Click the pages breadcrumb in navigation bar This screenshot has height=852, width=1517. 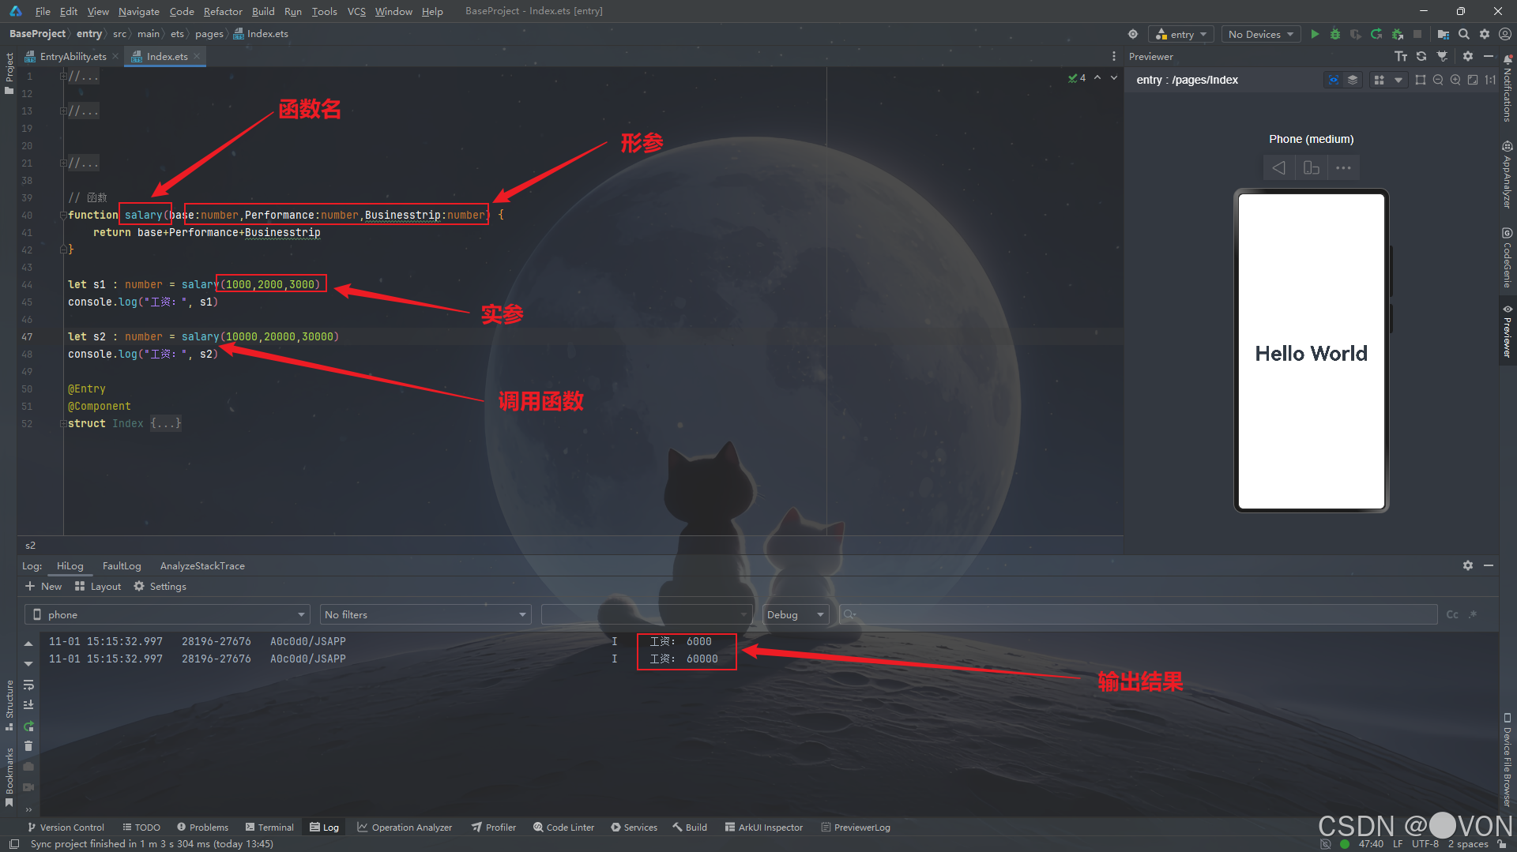209,34
